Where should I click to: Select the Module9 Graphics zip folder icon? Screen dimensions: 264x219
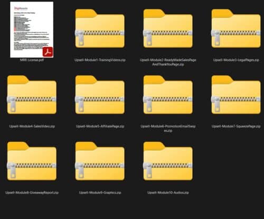tap(100, 161)
